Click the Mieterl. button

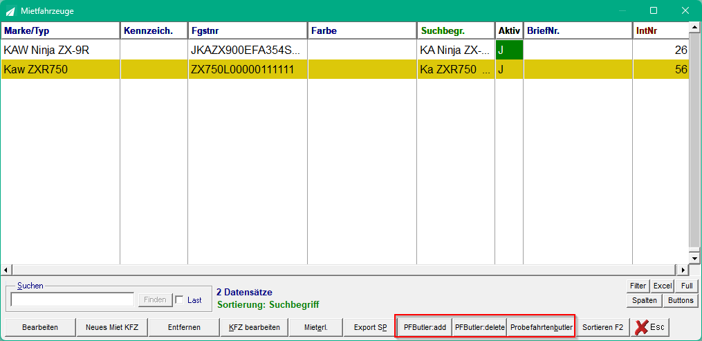(x=316, y=327)
